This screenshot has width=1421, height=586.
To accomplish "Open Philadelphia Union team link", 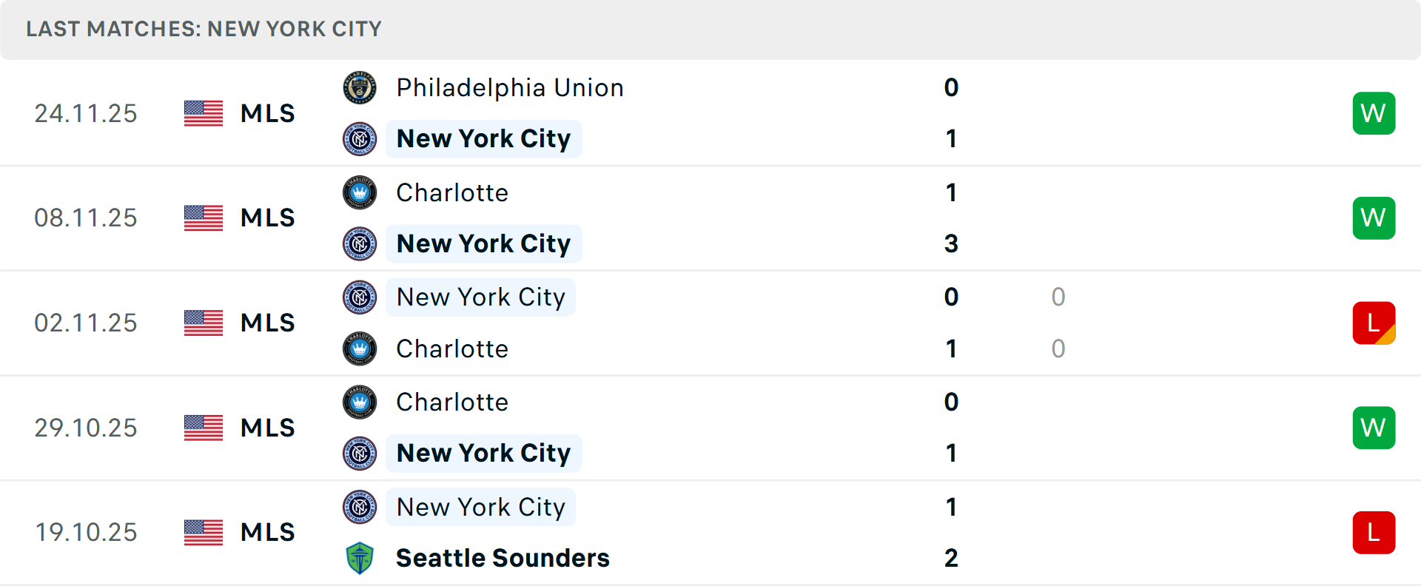I will pyautogui.click(x=510, y=88).
